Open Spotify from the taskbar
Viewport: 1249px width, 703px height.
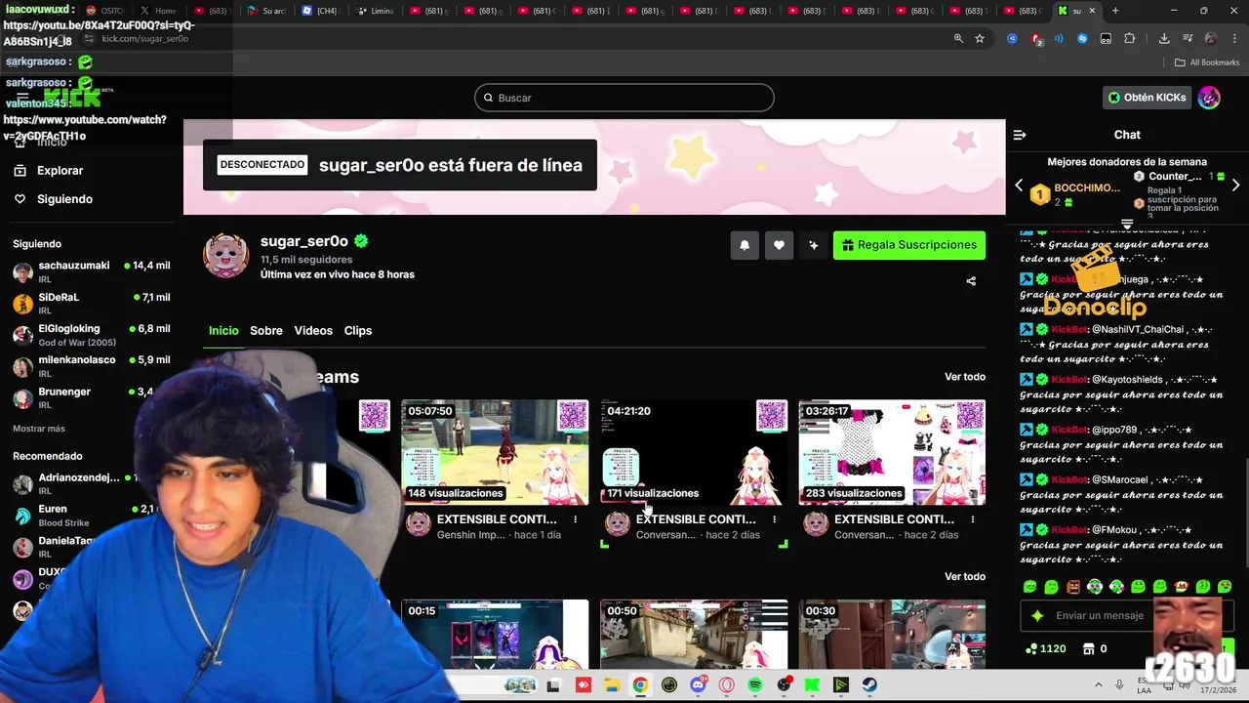tap(755, 685)
